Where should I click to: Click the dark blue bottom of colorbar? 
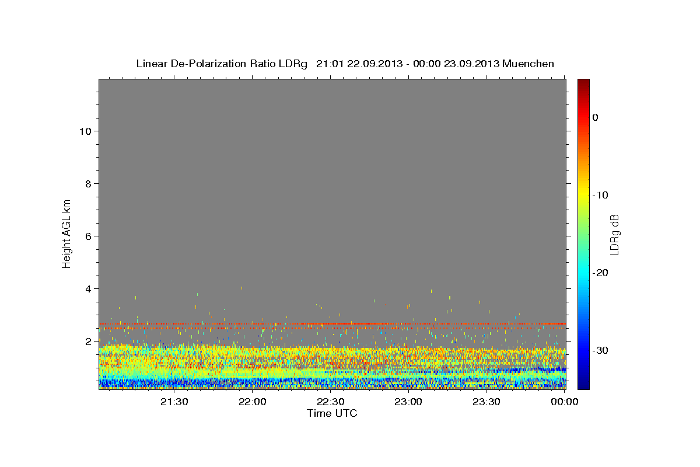point(583,384)
